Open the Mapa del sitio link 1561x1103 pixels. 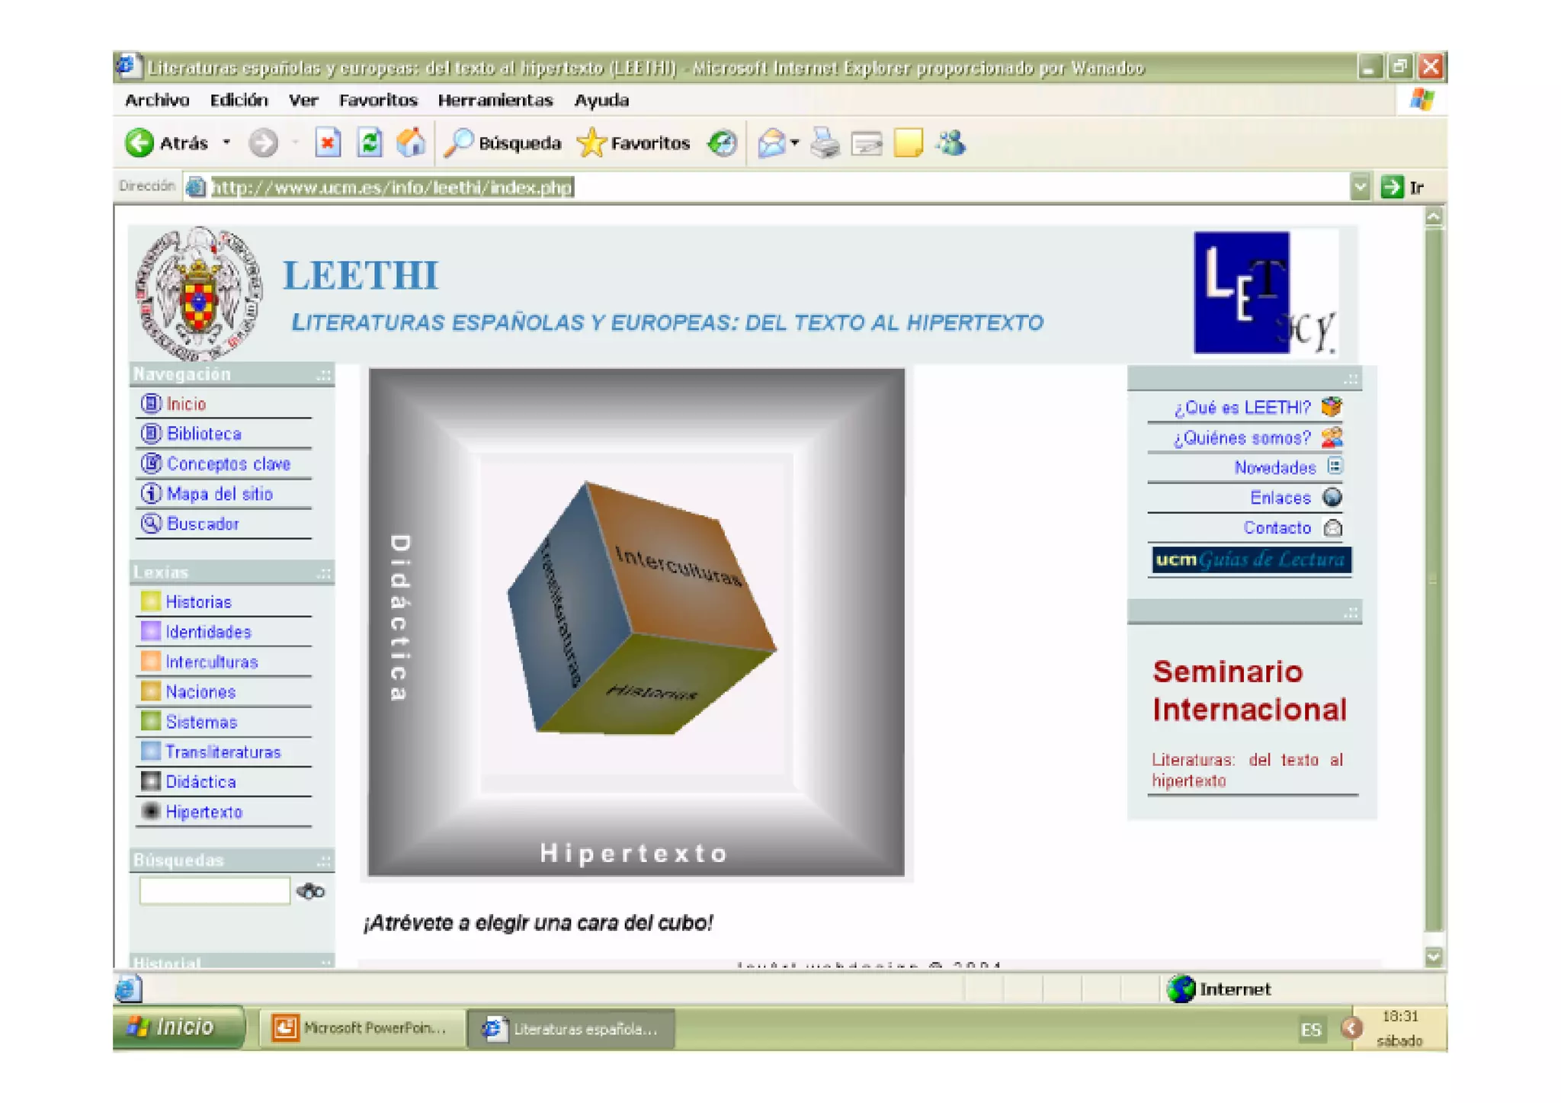tap(219, 494)
